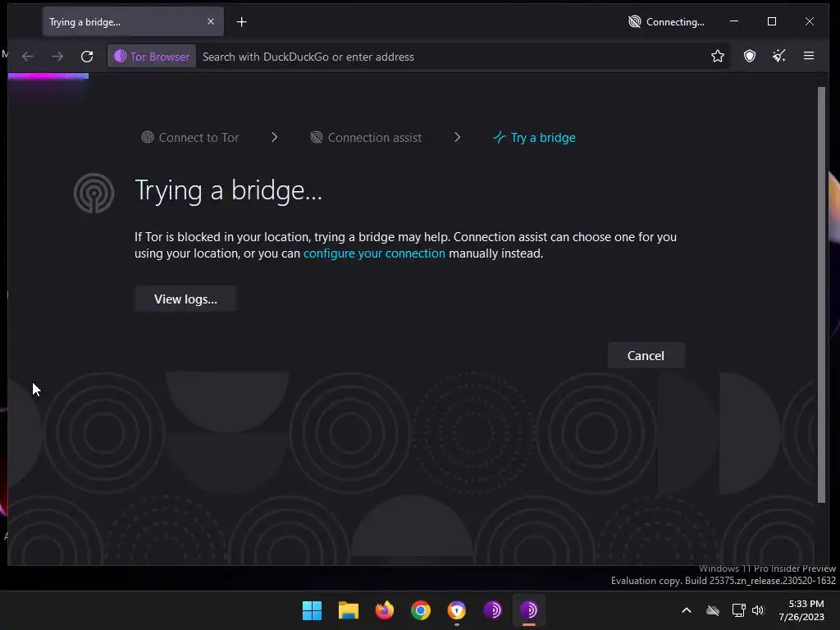Click the Tor Browser identity badge
This screenshot has width=840, height=630.
(152, 57)
